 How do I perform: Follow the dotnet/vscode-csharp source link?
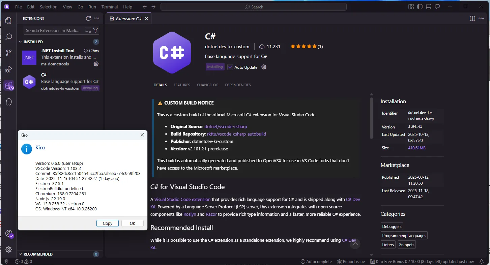click(226, 126)
